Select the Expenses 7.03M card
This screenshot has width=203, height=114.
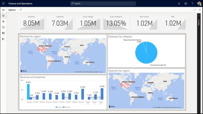(x=60, y=22)
